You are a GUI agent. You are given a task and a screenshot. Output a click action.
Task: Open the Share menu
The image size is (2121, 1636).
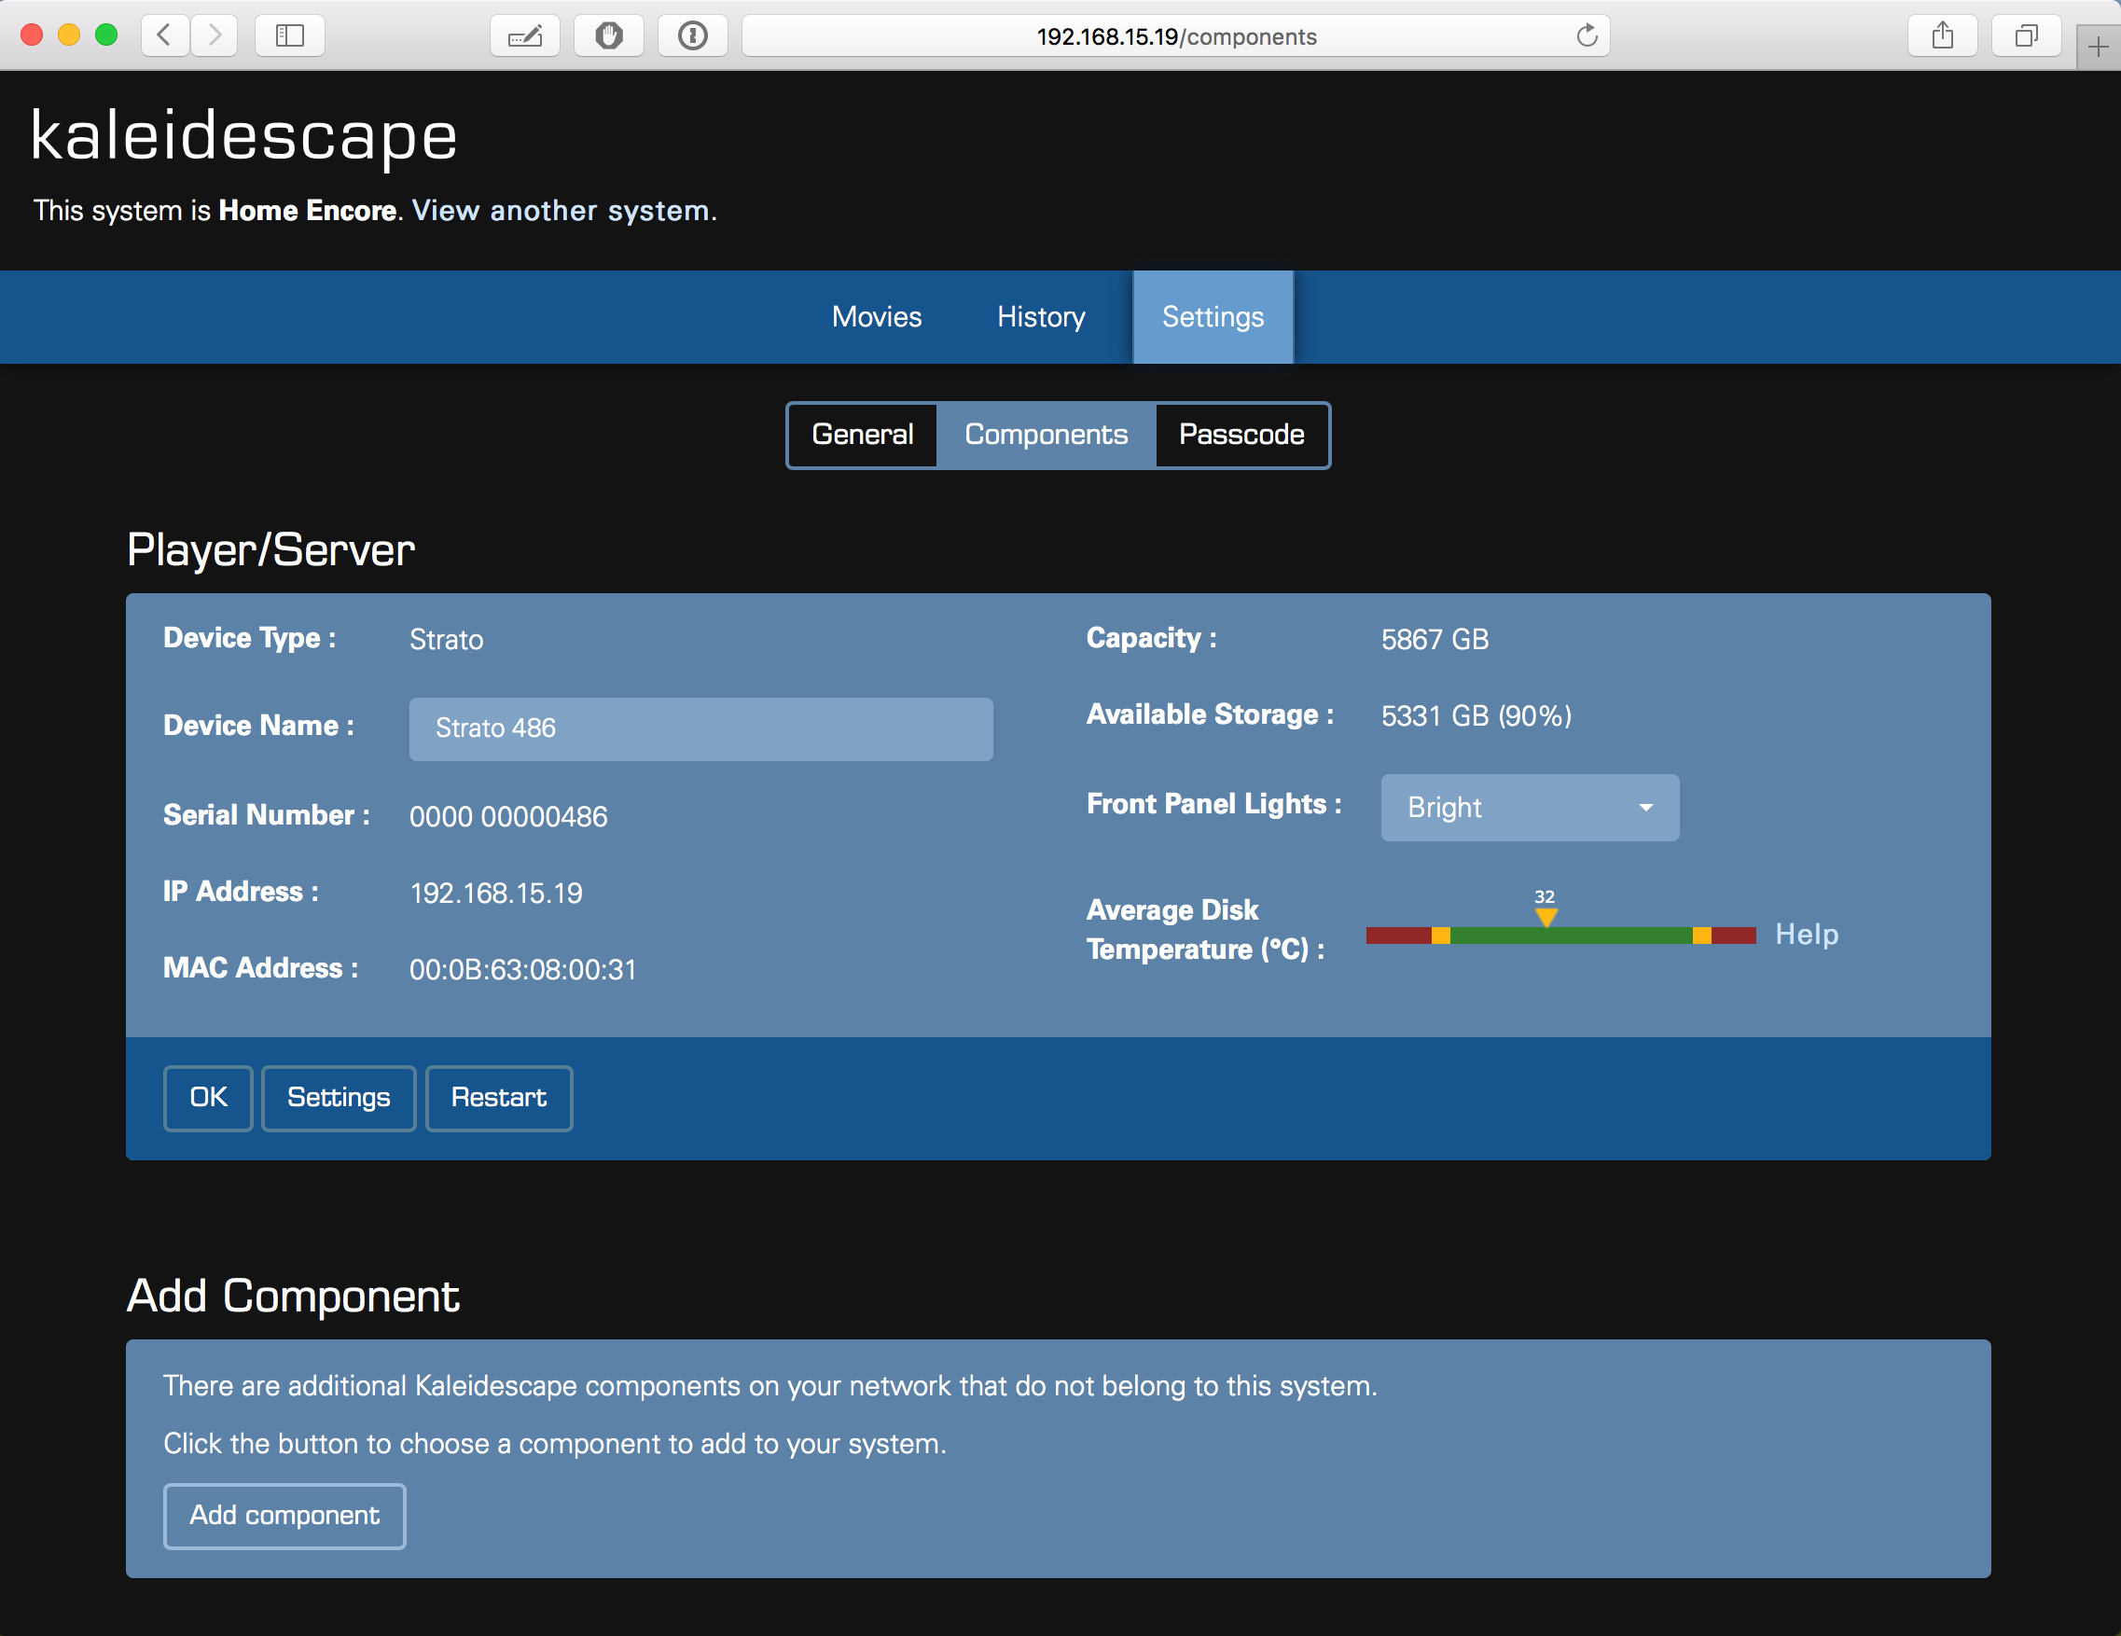tap(1942, 36)
